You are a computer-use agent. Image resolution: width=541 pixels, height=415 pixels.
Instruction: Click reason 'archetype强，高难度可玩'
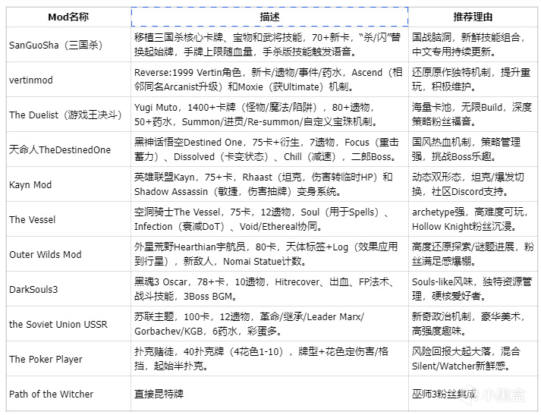point(473,219)
